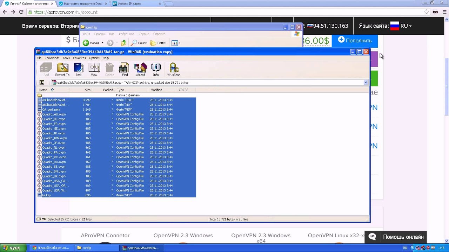The width and height of the screenshot is (449, 252).
Task: Go up one folder level in WinRAR
Action: click(42, 83)
